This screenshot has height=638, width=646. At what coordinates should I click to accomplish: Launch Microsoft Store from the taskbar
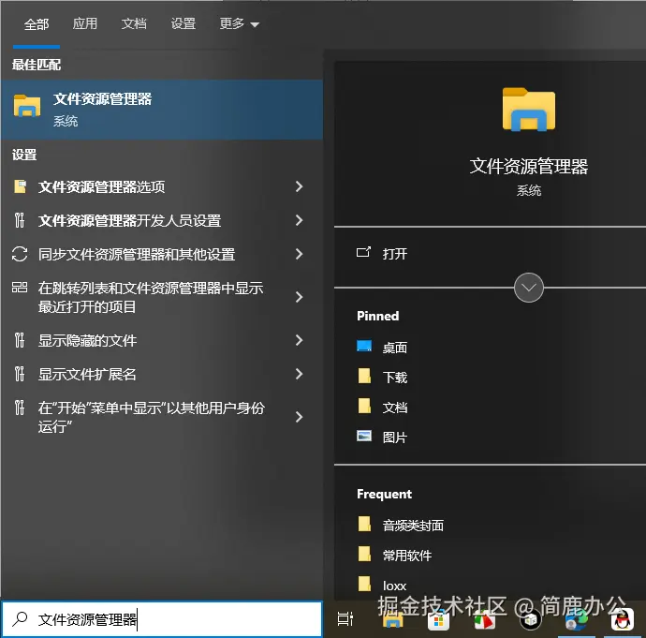click(x=438, y=620)
